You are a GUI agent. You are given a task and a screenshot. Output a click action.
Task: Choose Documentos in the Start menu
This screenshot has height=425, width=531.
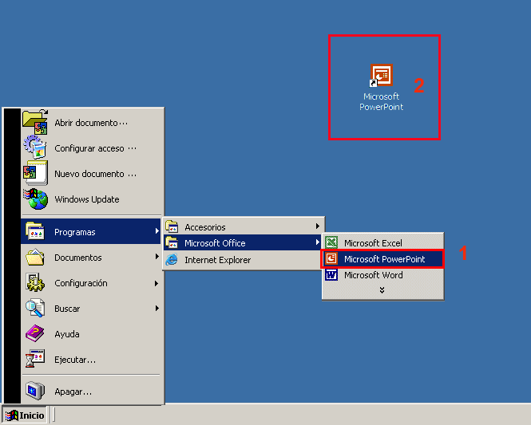(92, 258)
